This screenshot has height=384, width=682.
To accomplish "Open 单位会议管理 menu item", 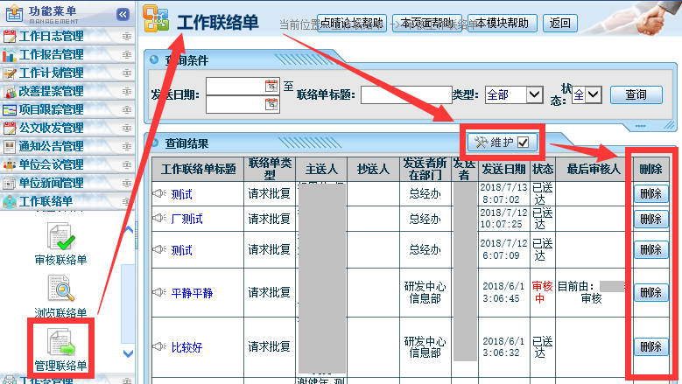I will coord(51,165).
